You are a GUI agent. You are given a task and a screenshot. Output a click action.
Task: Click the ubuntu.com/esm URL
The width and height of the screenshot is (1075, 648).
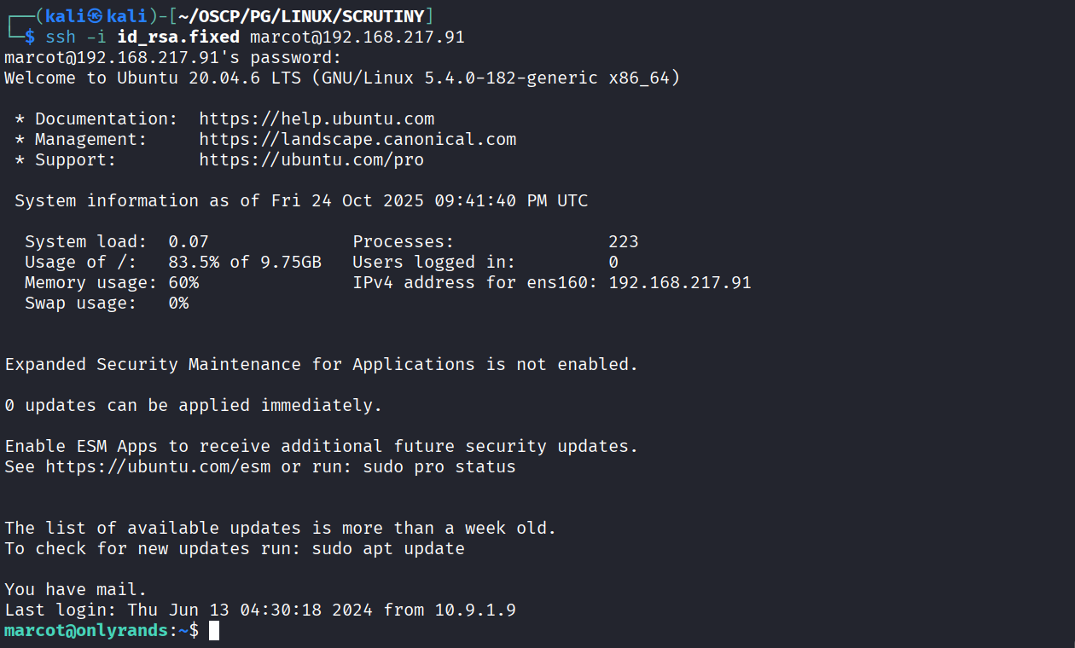coord(158,466)
